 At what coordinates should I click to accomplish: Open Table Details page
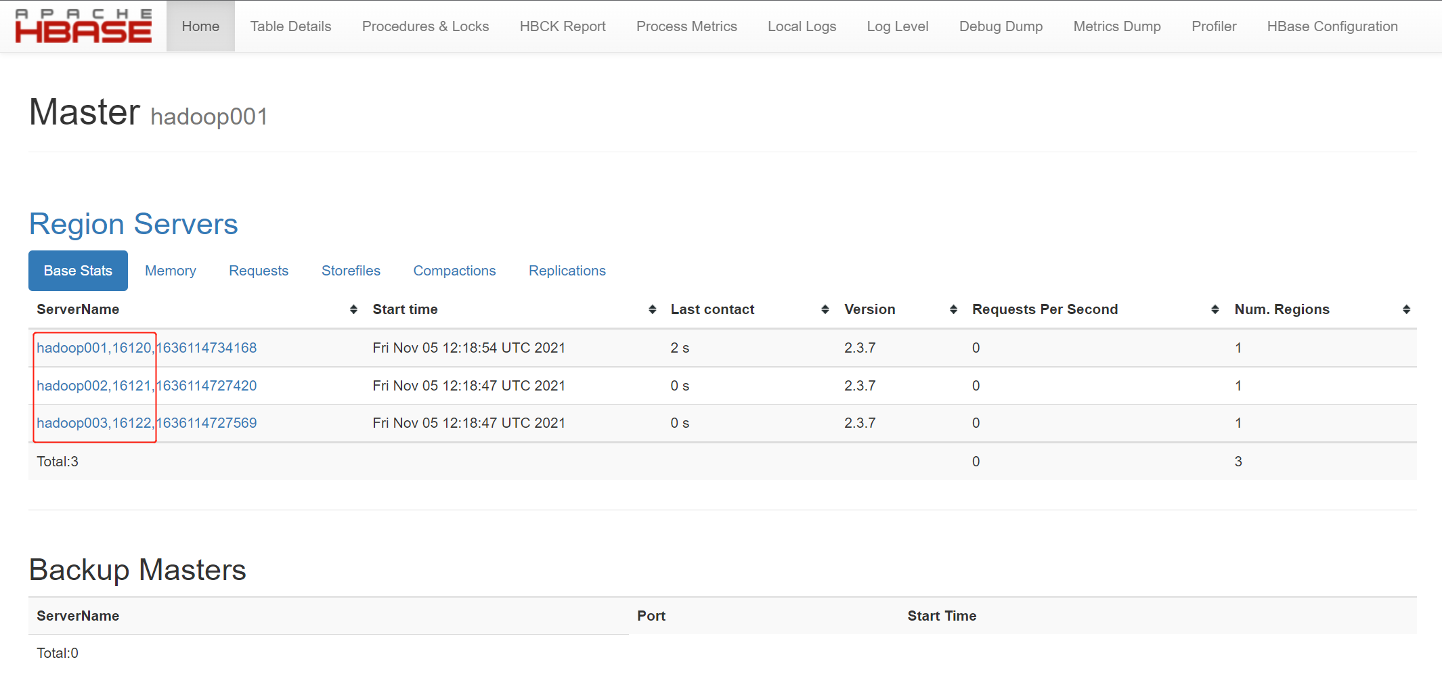[290, 26]
